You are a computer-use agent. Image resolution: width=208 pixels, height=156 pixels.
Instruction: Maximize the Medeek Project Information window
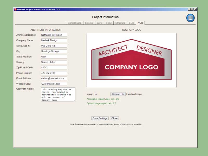[192, 9]
